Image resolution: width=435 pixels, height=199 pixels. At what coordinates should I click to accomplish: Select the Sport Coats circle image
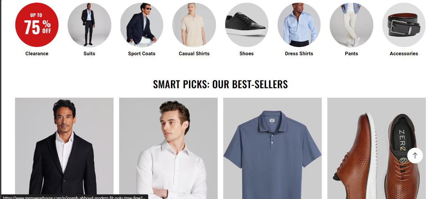[142, 25]
